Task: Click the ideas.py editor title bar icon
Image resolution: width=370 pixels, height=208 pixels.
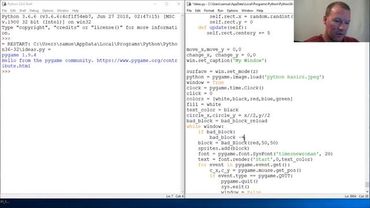Action: pyautogui.click(x=189, y=4)
